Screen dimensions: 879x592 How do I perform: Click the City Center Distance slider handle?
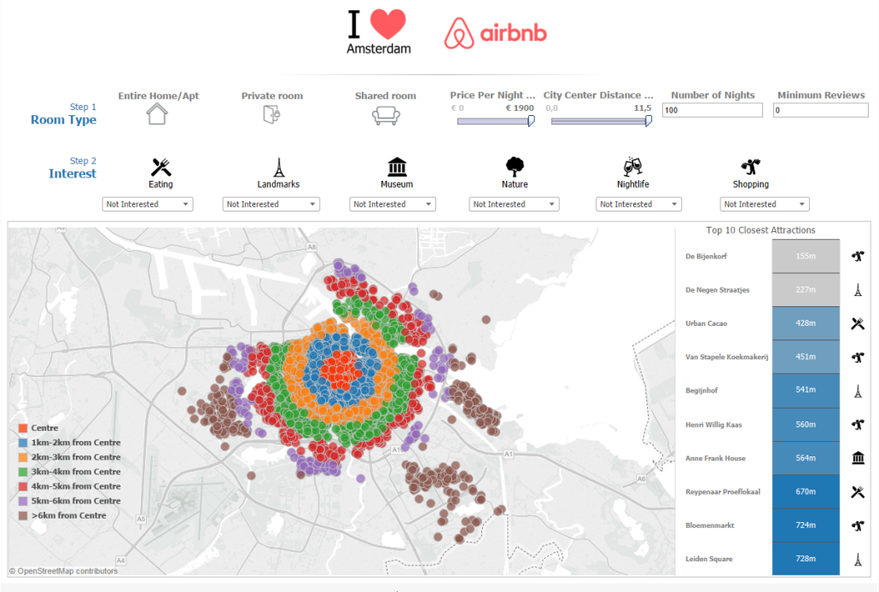(649, 120)
